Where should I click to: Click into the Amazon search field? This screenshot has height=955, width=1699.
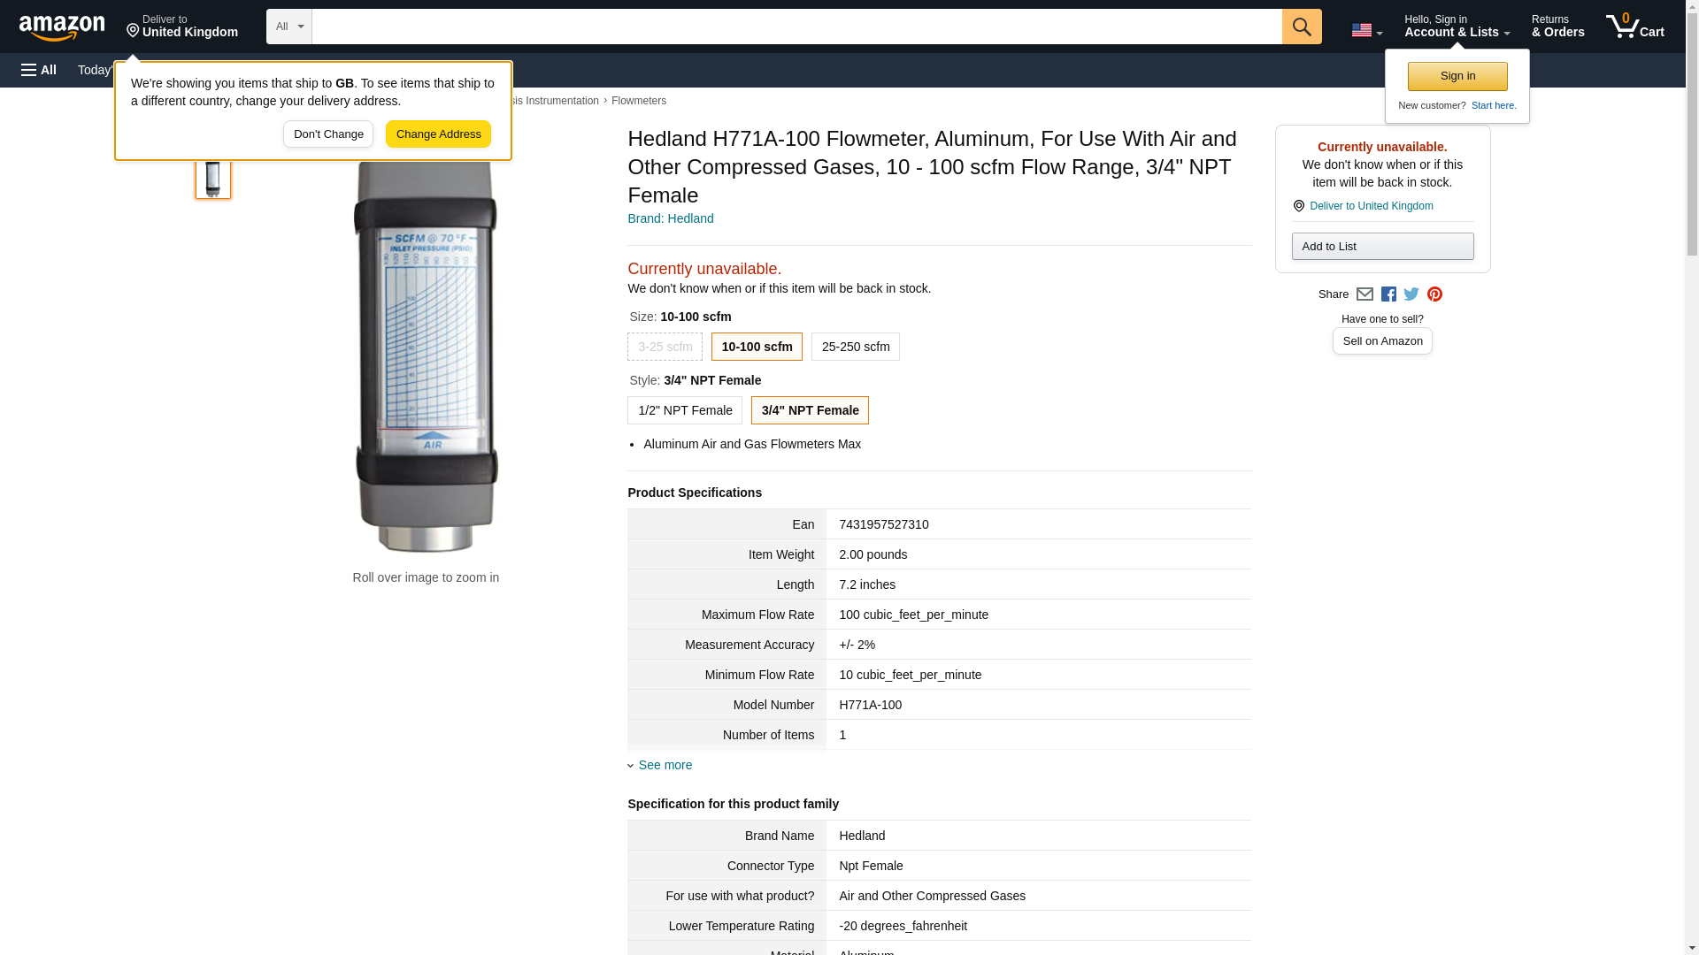(x=796, y=27)
